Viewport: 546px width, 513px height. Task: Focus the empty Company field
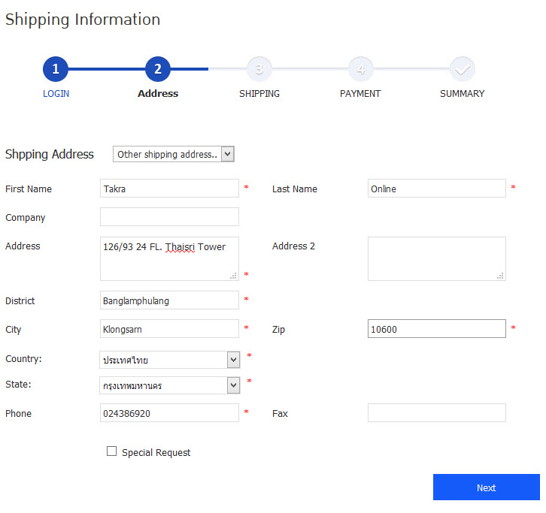tap(169, 217)
